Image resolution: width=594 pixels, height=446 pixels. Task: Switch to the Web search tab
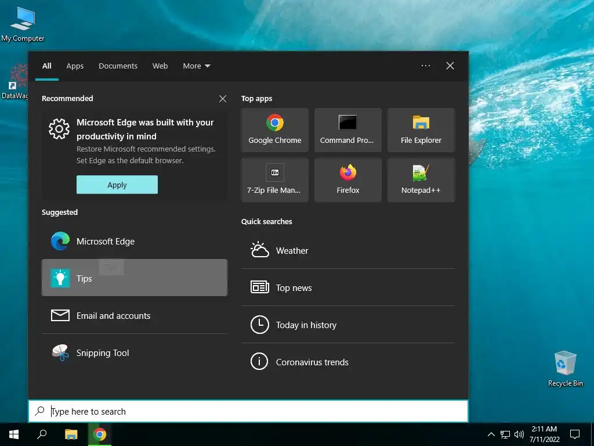160,66
